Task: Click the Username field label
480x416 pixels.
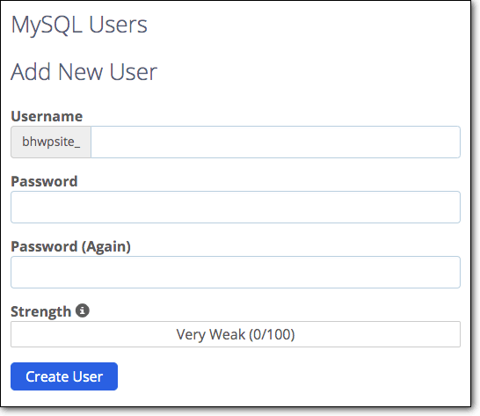Action: click(47, 116)
